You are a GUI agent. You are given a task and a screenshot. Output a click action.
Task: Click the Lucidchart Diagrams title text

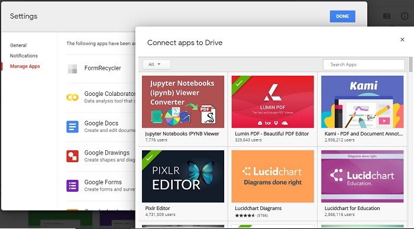tap(258, 208)
